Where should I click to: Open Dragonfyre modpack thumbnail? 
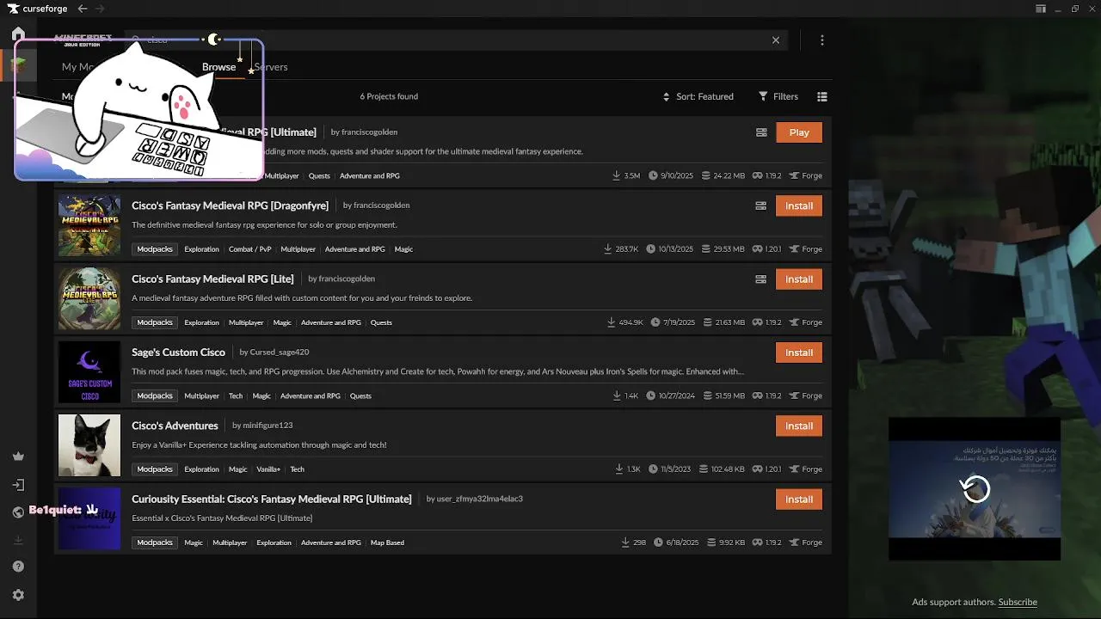pos(89,225)
